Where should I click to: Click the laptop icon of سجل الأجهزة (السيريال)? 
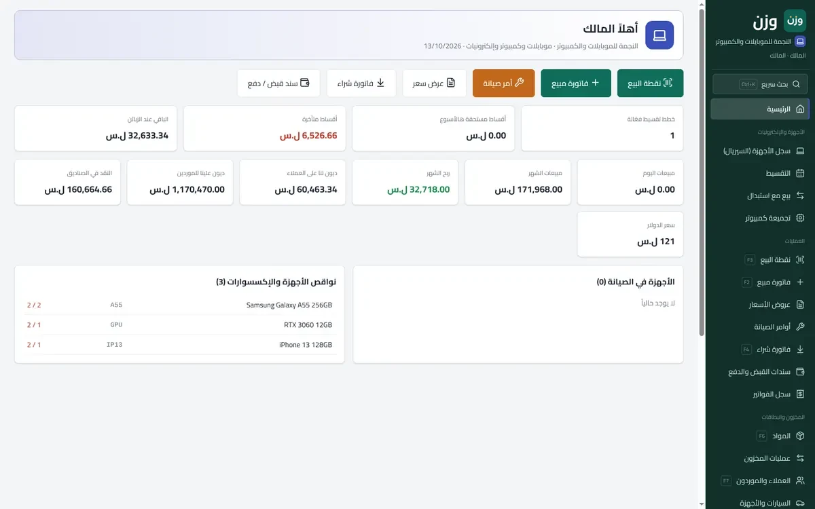click(800, 151)
